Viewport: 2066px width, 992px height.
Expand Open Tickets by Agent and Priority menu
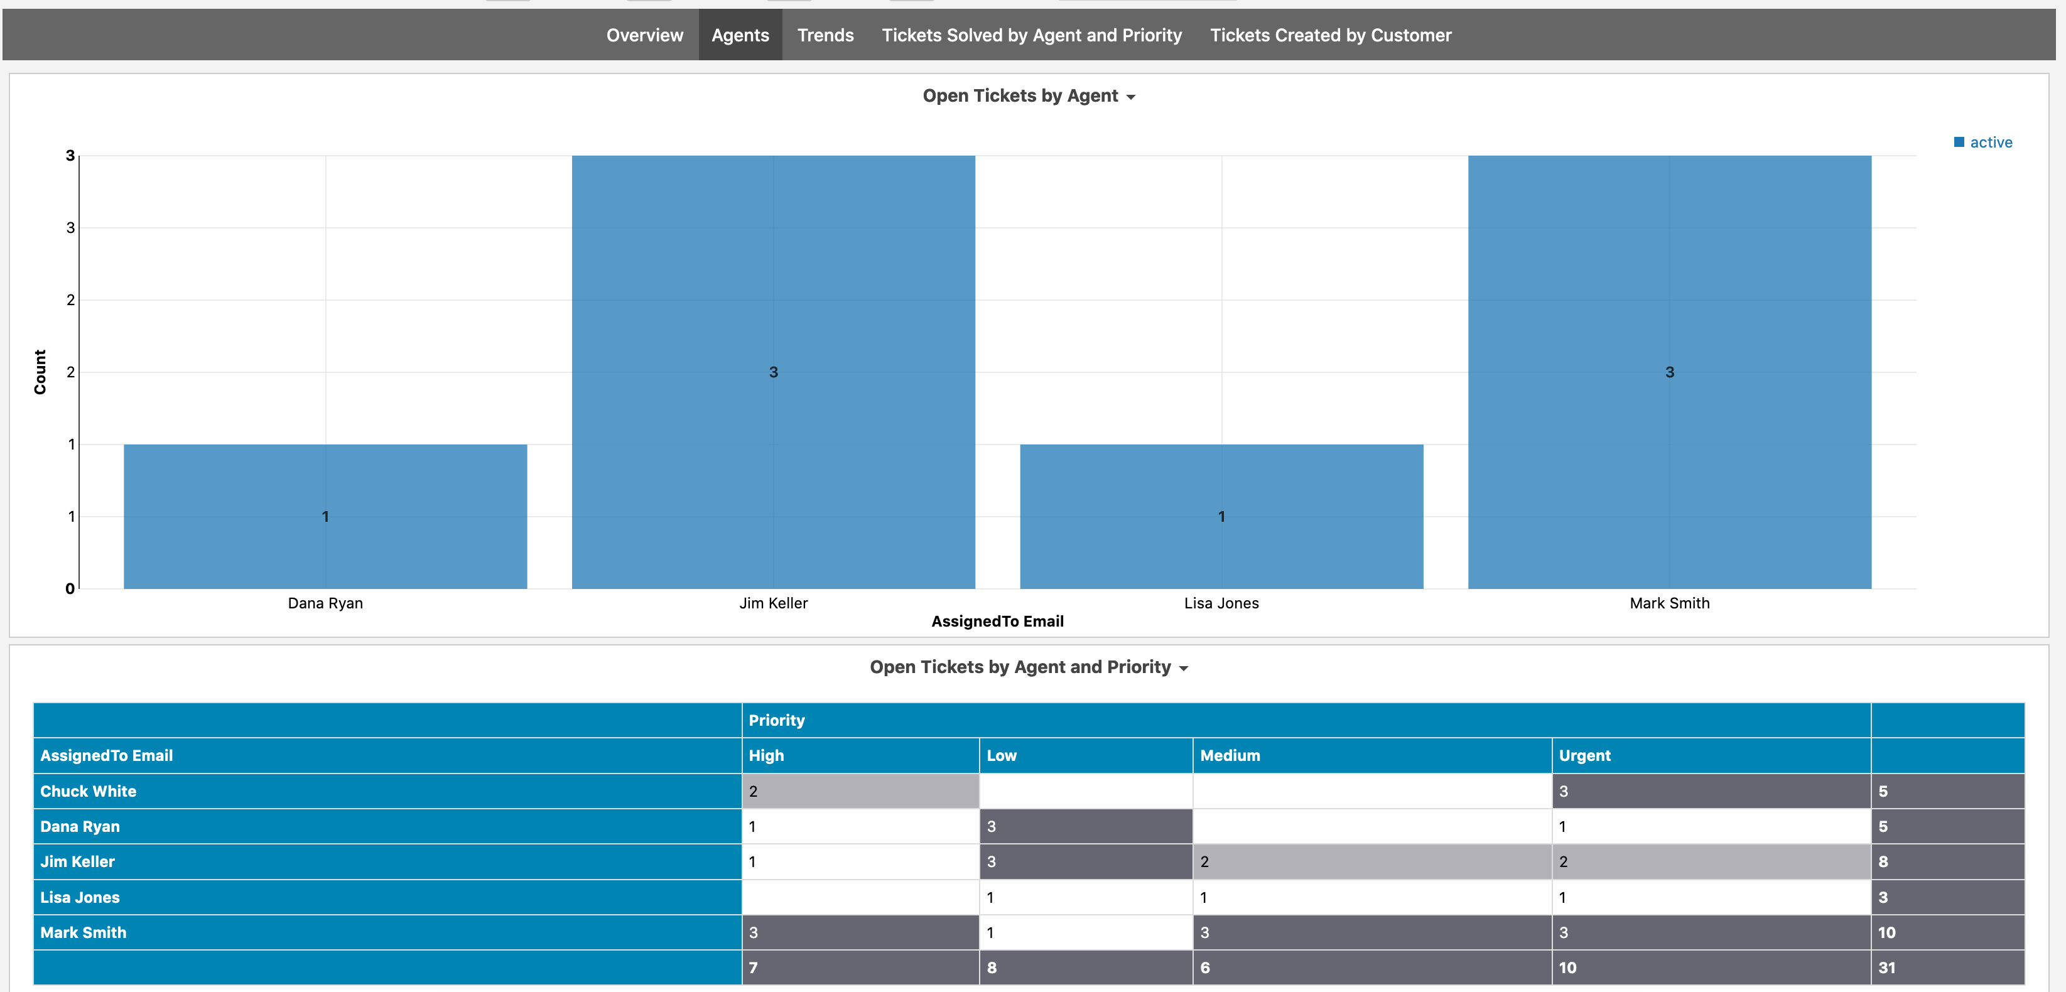pos(1183,668)
